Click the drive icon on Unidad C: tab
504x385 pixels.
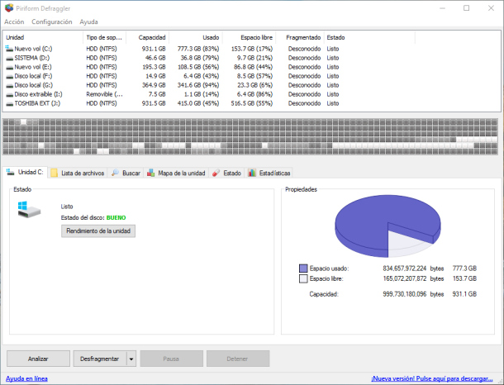tap(10, 172)
